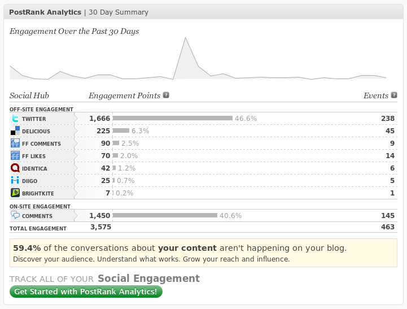Click the FF Comments icon
Viewport: 407px width, 309px height.
[x=15, y=143]
